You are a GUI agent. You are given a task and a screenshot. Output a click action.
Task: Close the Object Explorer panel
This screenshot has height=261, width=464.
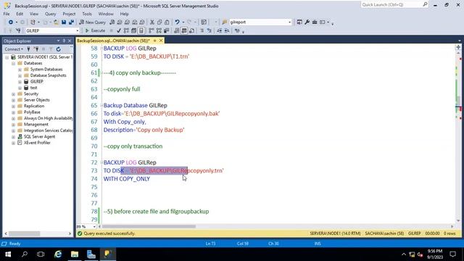pos(70,41)
